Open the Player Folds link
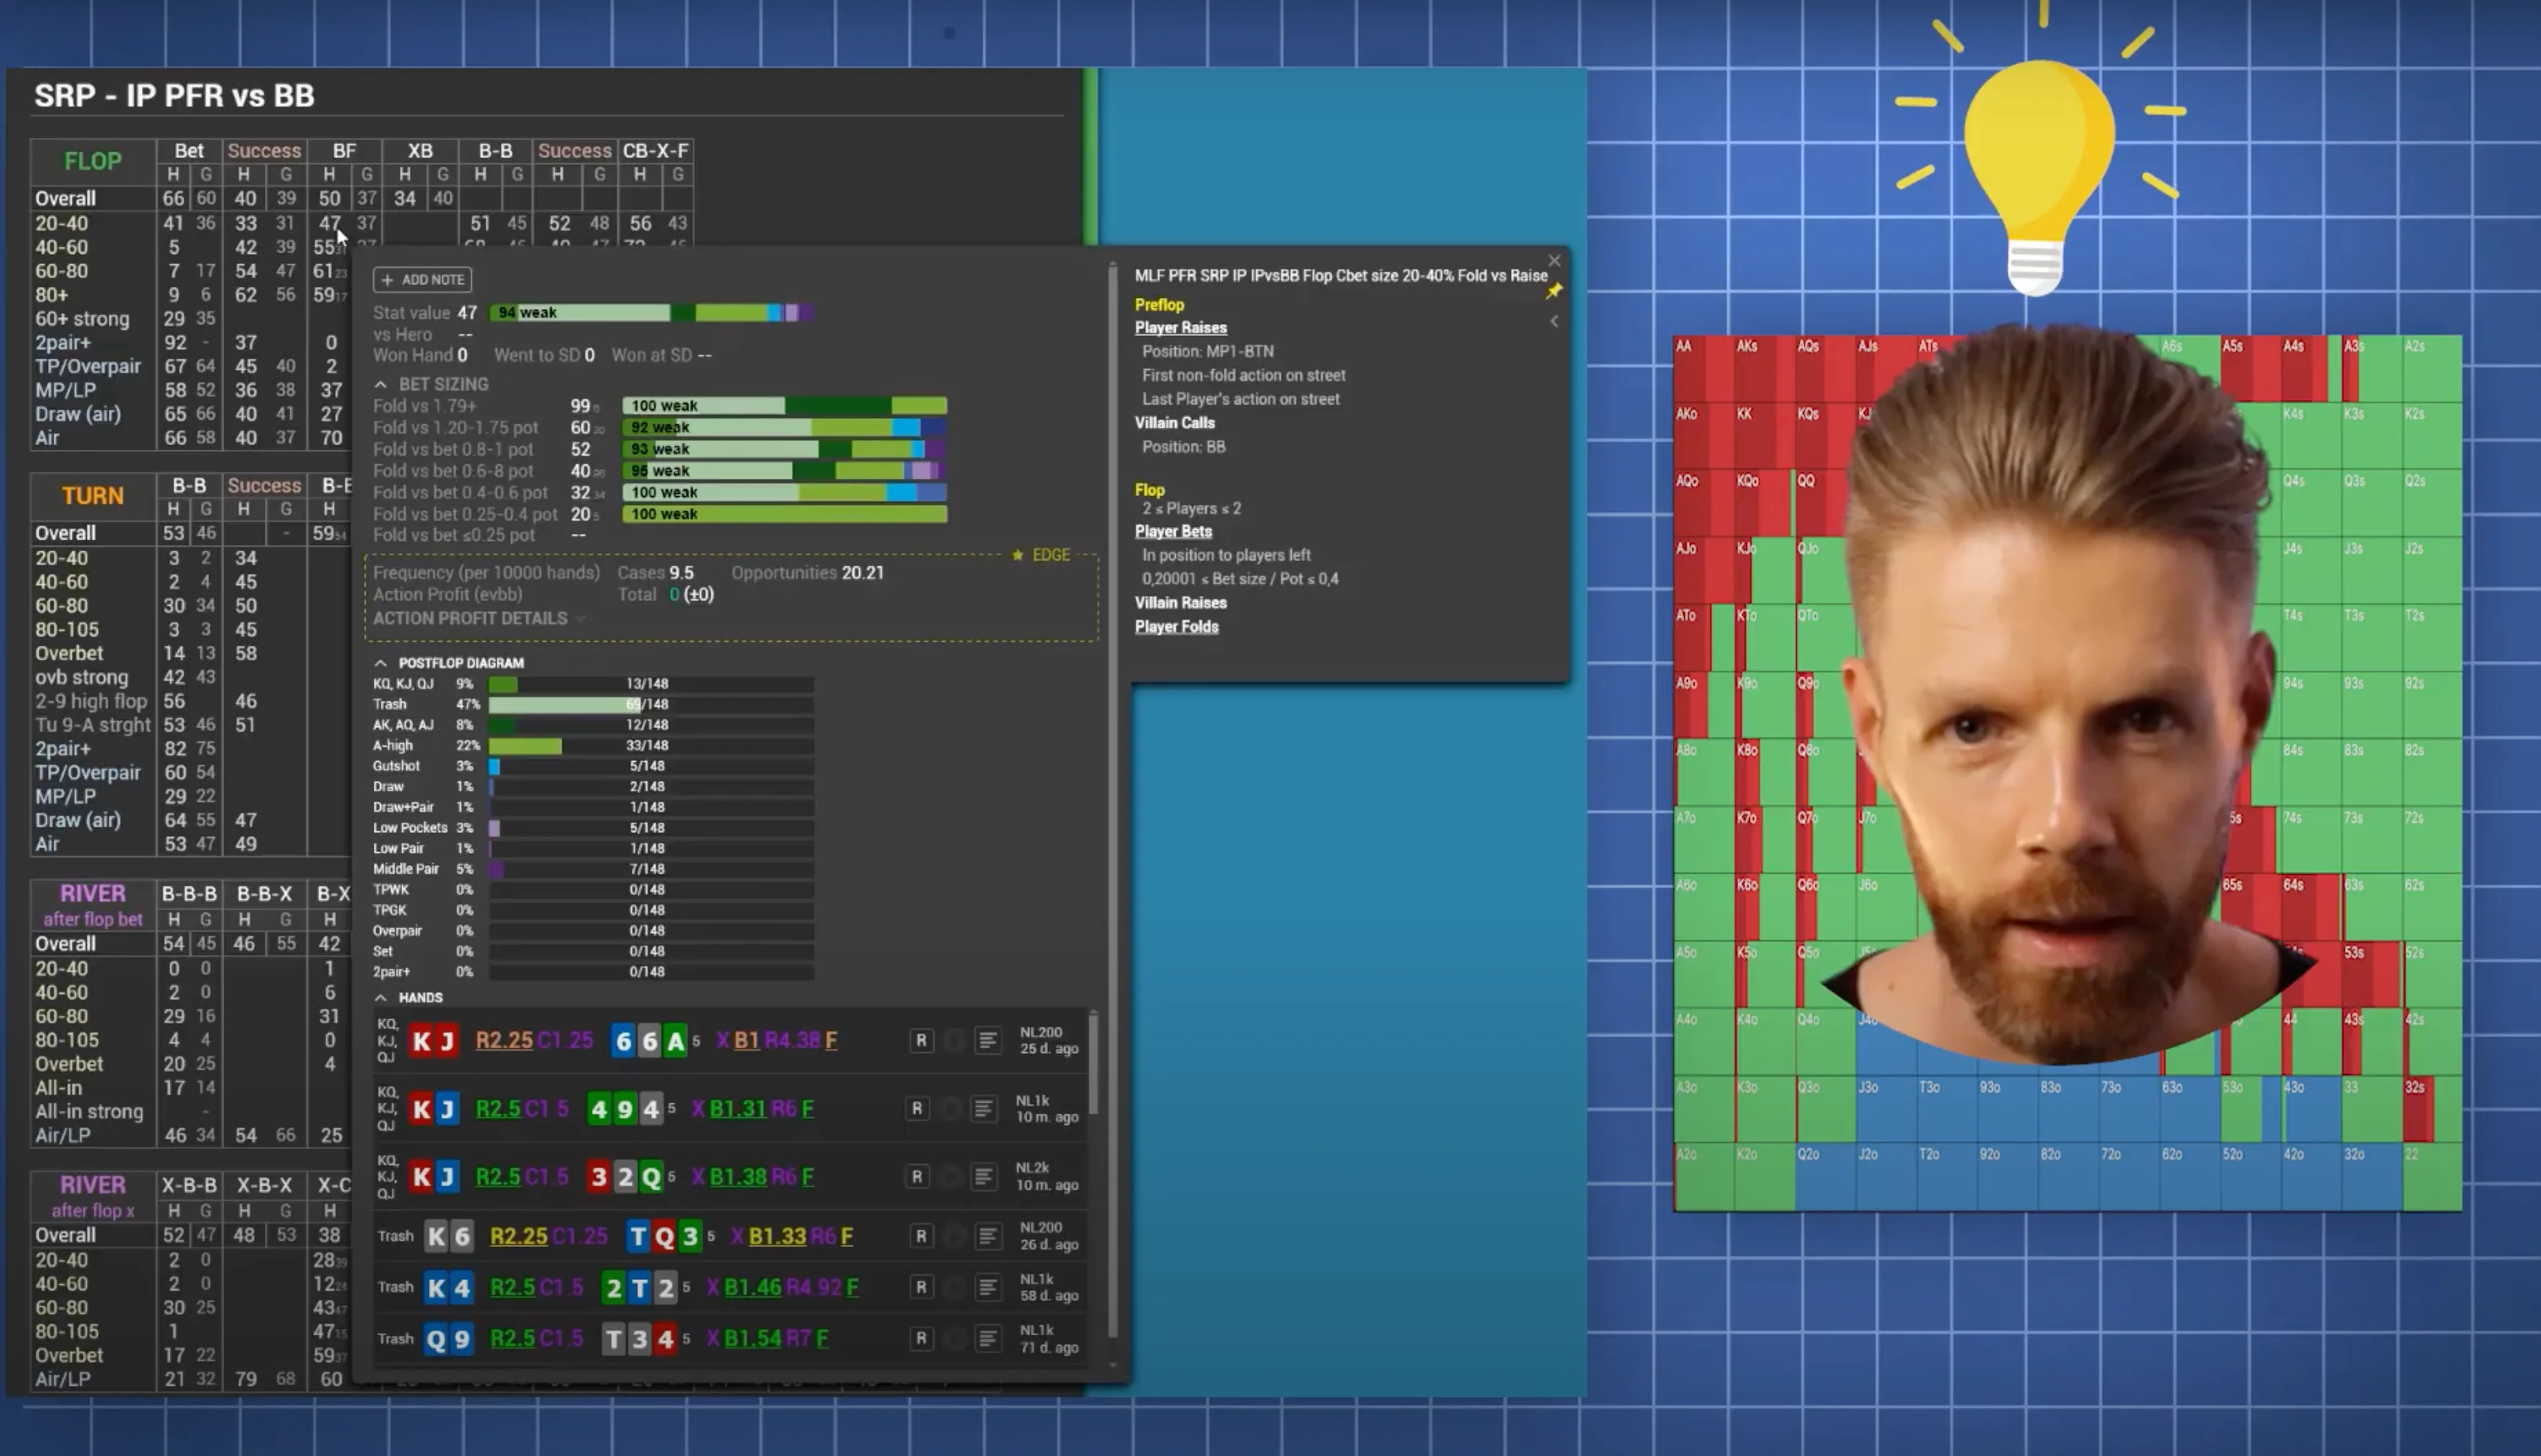Image resolution: width=2541 pixels, height=1456 pixels. pos(1176,627)
